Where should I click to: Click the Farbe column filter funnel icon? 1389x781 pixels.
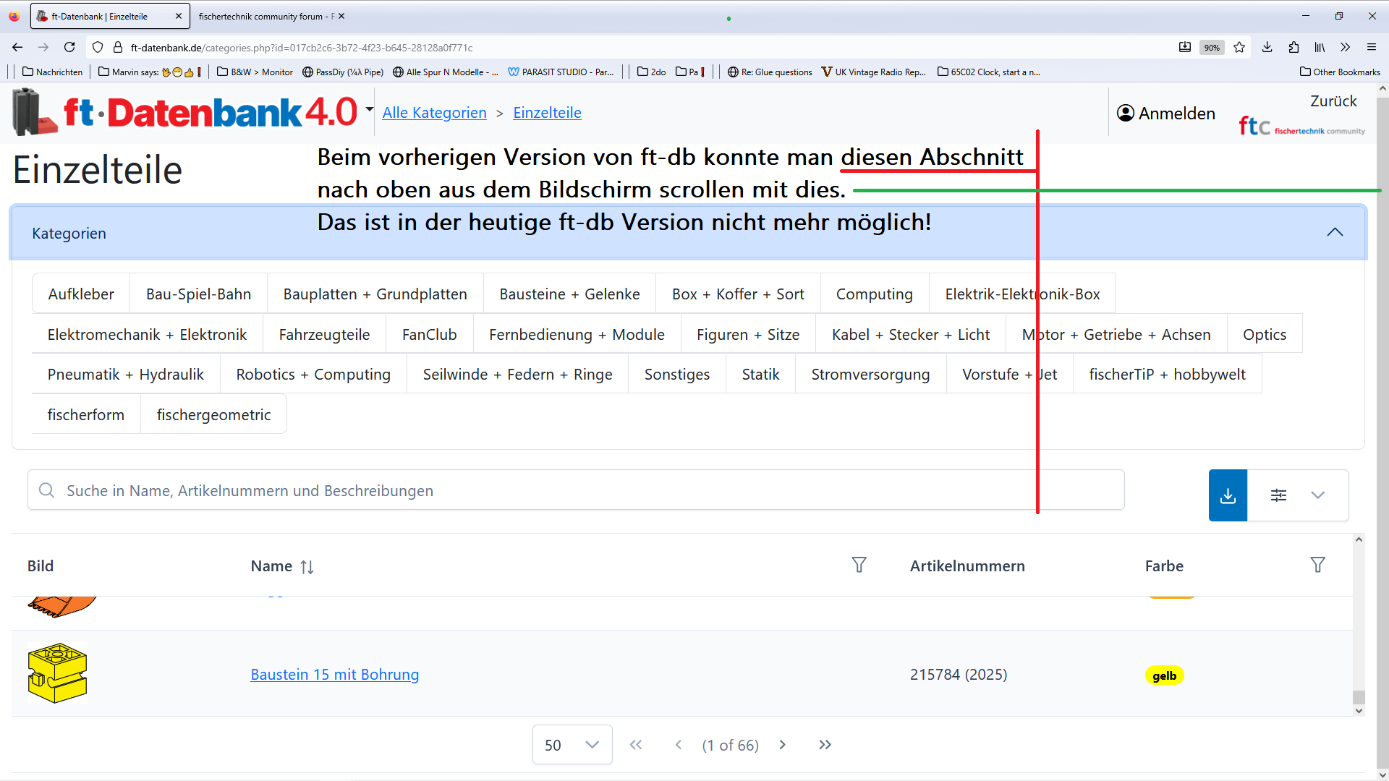click(1317, 565)
